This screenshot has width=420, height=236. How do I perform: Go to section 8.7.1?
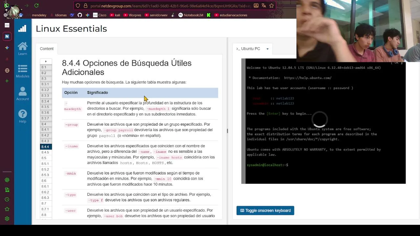pos(46,209)
